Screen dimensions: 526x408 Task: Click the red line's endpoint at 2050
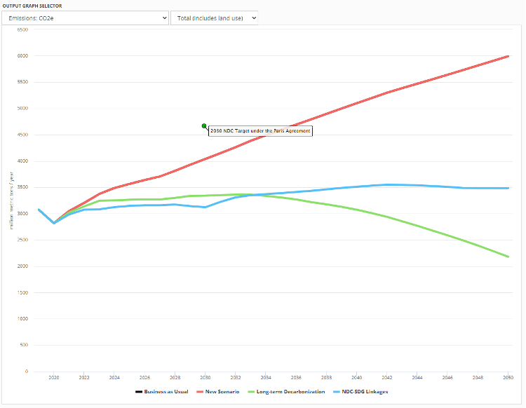point(508,56)
